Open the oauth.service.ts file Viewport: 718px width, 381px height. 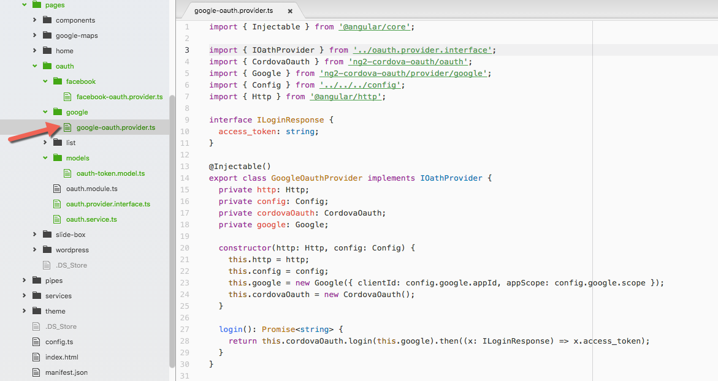tap(91, 219)
